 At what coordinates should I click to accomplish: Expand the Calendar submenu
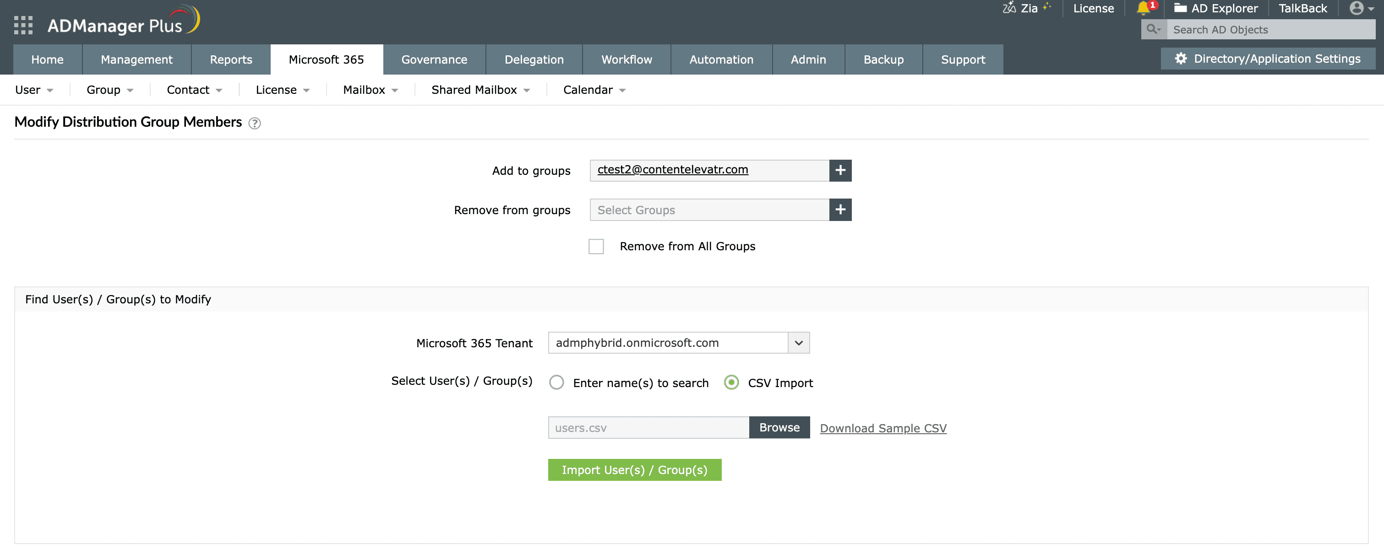[x=594, y=90]
